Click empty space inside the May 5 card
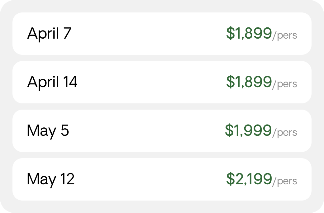This screenshot has width=324, height=213. point(149,131)
